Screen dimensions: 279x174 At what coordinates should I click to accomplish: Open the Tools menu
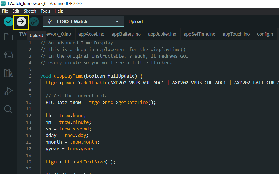45,11
